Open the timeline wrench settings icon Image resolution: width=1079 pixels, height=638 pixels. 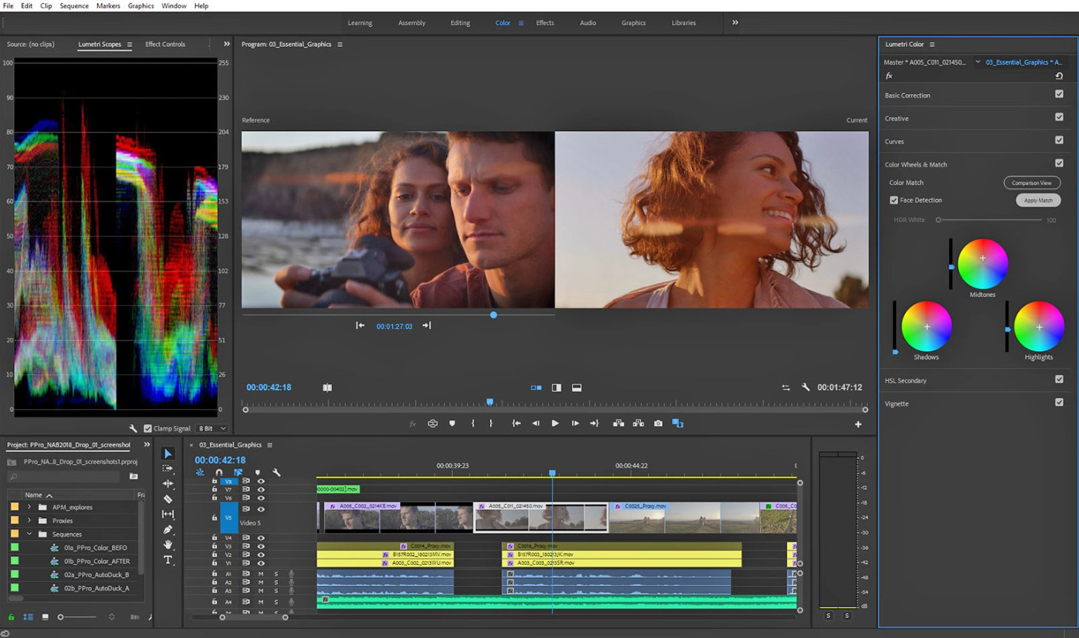(x=276, y=472)
